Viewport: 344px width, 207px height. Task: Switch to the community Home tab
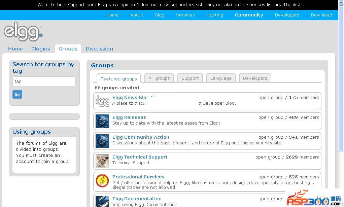[15, 49]
